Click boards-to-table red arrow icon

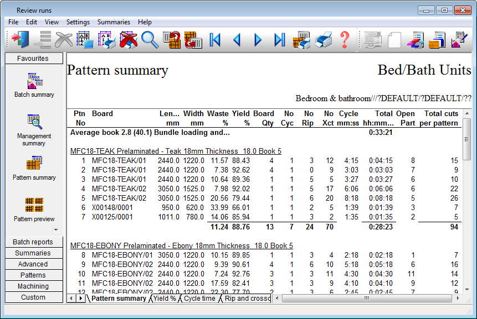[x=193, y=40]
